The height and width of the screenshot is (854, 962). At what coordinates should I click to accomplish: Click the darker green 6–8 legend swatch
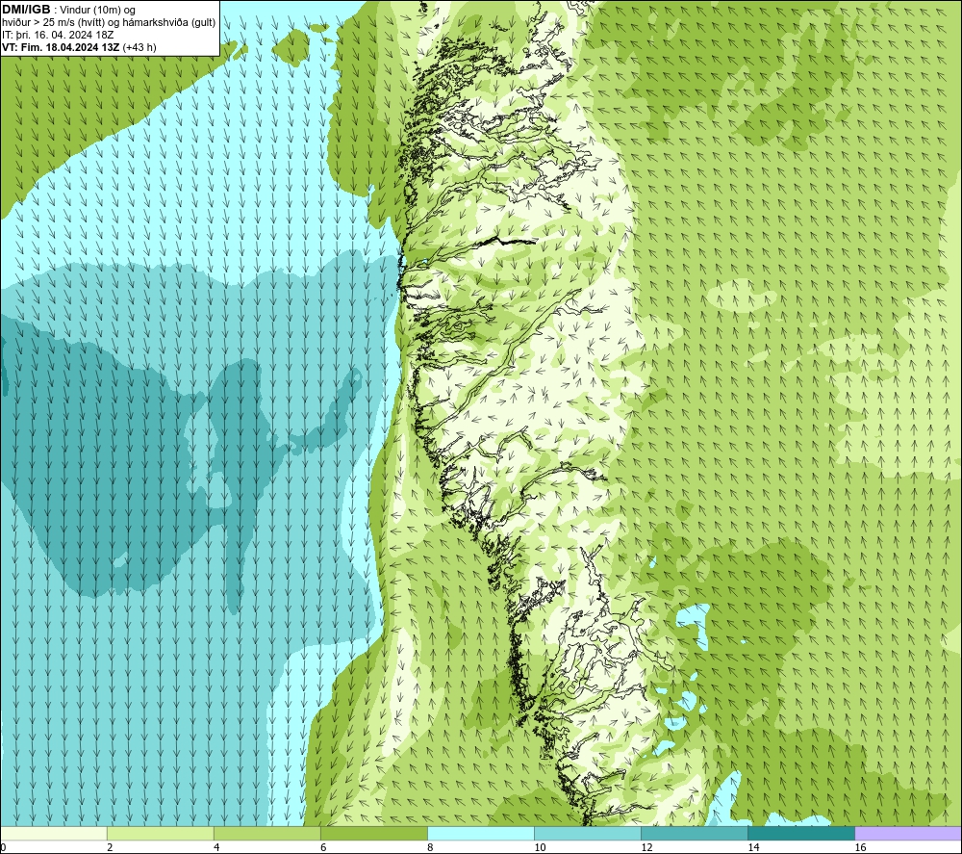point(373,833)
